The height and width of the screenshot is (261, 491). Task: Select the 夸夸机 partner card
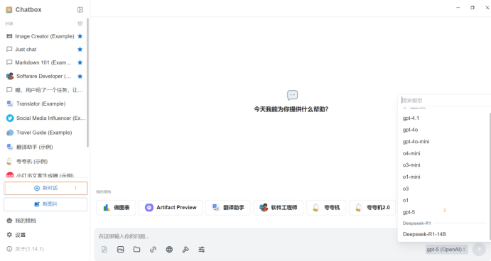tap(326, 208)
